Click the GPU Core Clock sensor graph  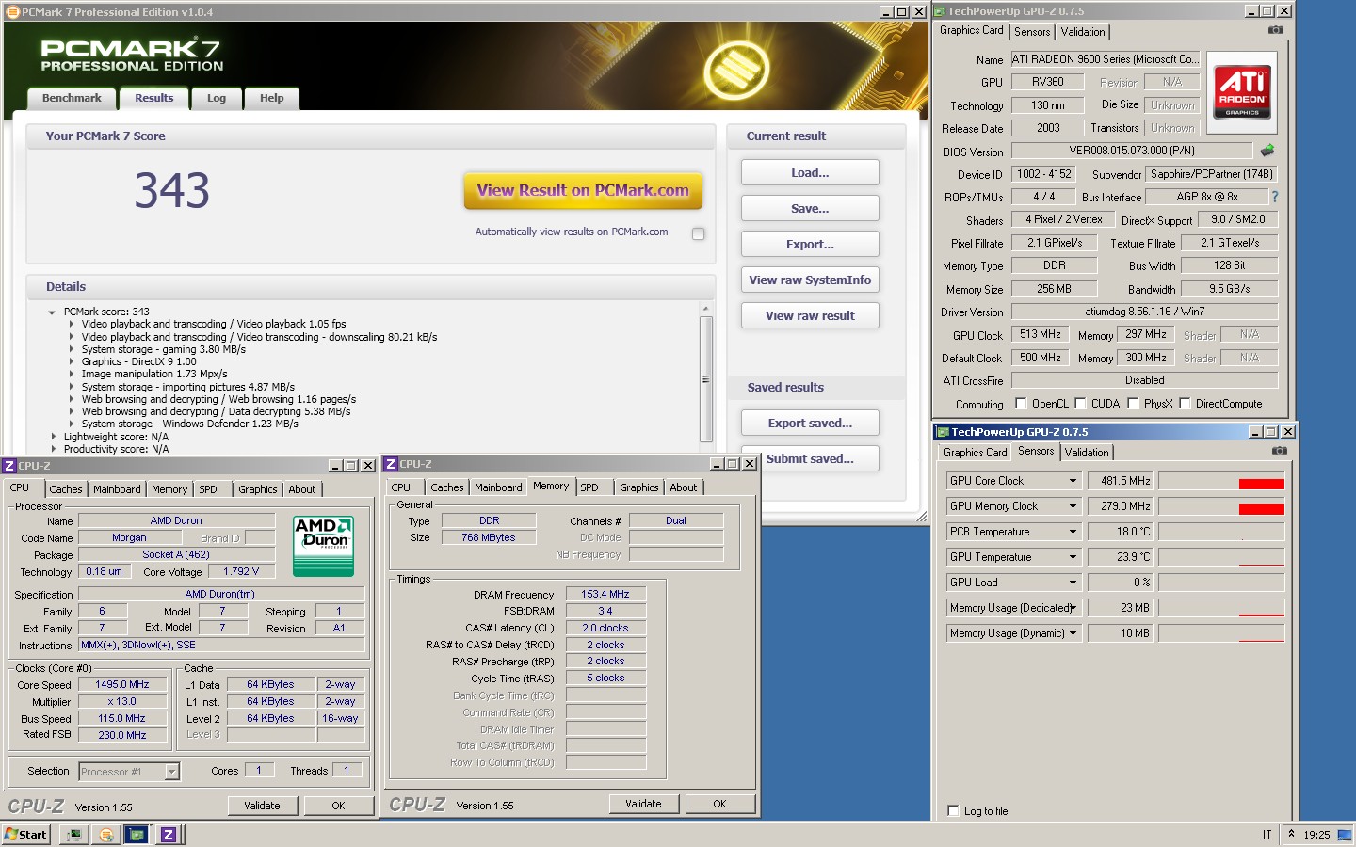[1221, 481]
